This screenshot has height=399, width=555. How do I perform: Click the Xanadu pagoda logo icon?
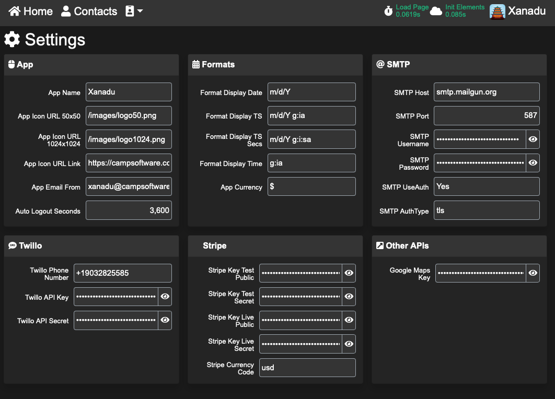496,10
